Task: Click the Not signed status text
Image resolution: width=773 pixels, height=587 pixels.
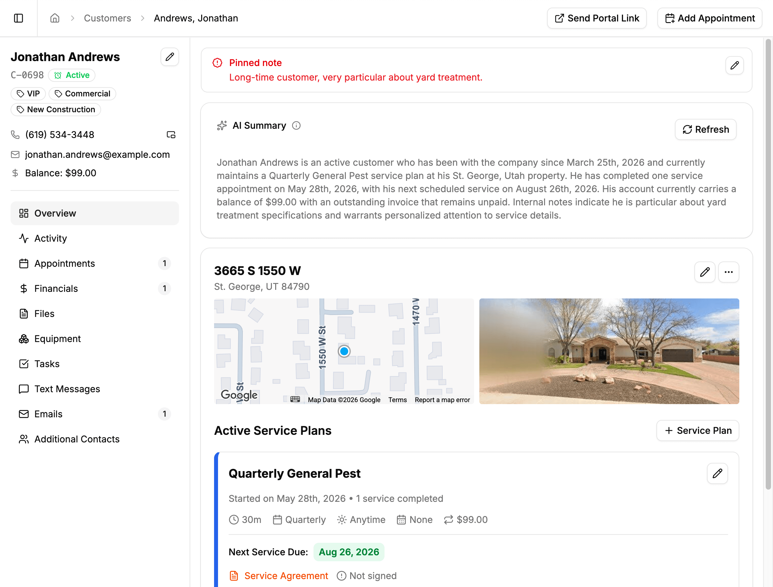Action: [373, 576]
